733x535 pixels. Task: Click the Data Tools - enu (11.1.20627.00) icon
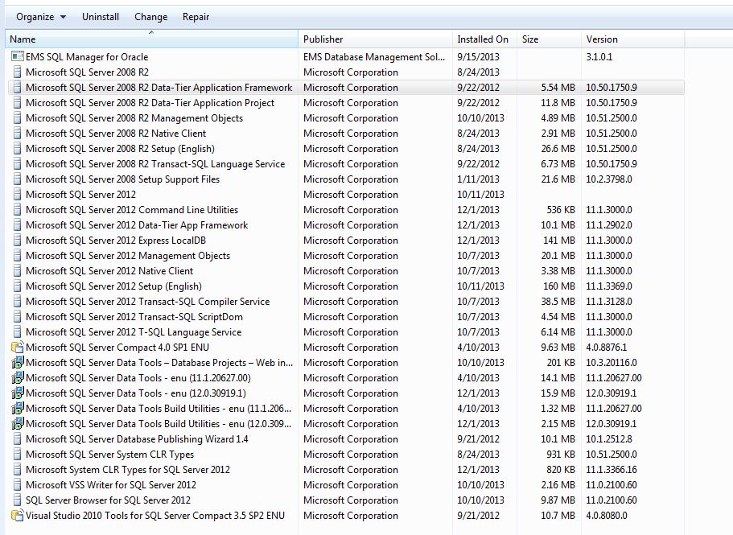[x=17, y=377]
